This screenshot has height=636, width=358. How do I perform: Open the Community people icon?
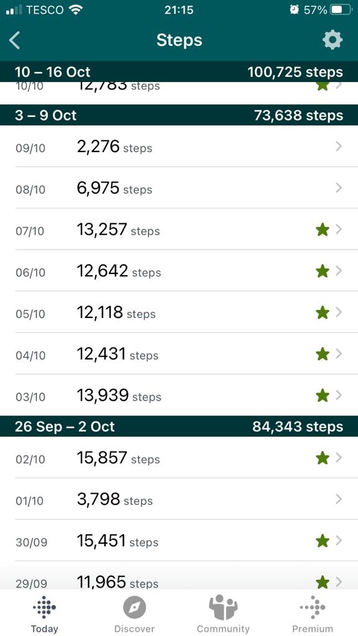[x=223, y=607]
